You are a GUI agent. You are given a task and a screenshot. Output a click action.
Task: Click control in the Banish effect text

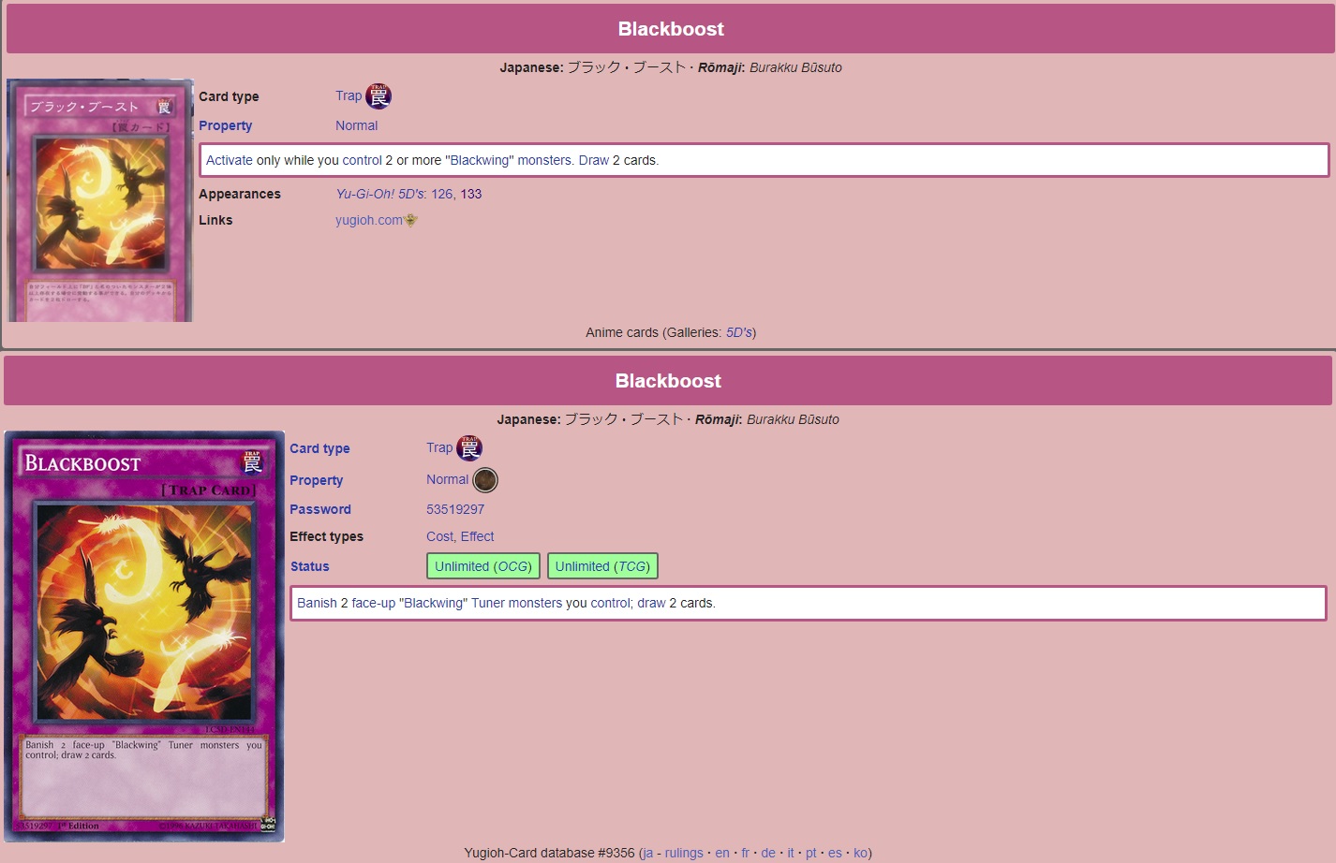point(610,603)
